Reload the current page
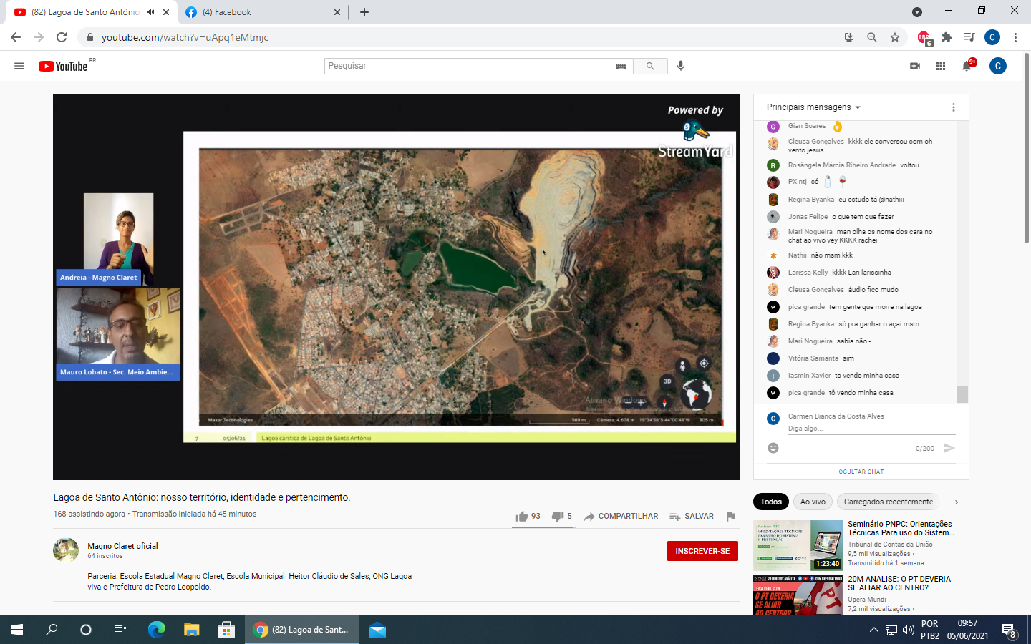This screenshot has width=1031, height=644. pos(62,37)
